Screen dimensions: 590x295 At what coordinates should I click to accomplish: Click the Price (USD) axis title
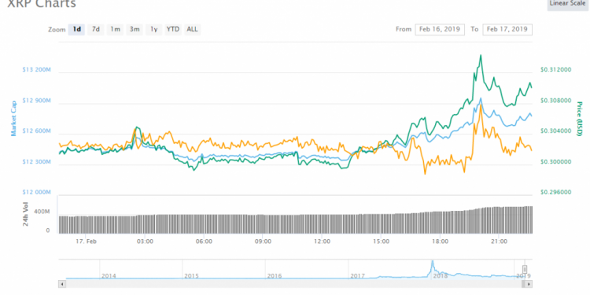[579, 119]
